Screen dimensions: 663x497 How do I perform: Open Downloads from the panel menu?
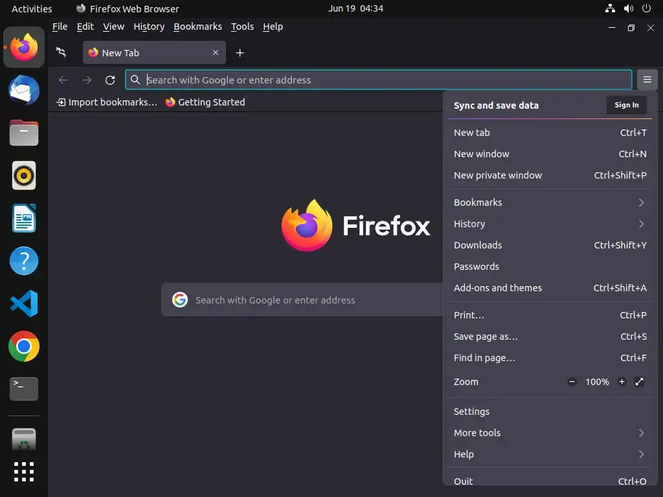(x=550, y=245)
